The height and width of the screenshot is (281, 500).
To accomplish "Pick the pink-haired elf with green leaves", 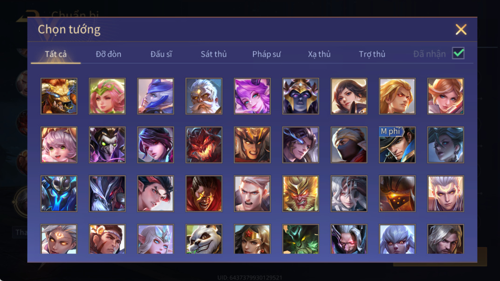I will [x=107, y=96].
